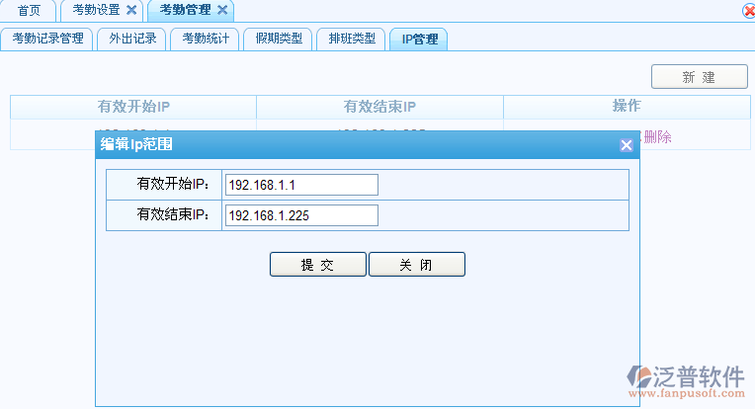Switch to the 考勤统计 sub-tab

(x=206, y=40)
